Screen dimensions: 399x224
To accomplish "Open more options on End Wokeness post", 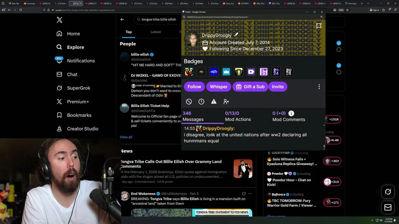I will click(250, 194).
